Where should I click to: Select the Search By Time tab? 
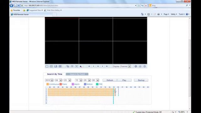[55, 74]
